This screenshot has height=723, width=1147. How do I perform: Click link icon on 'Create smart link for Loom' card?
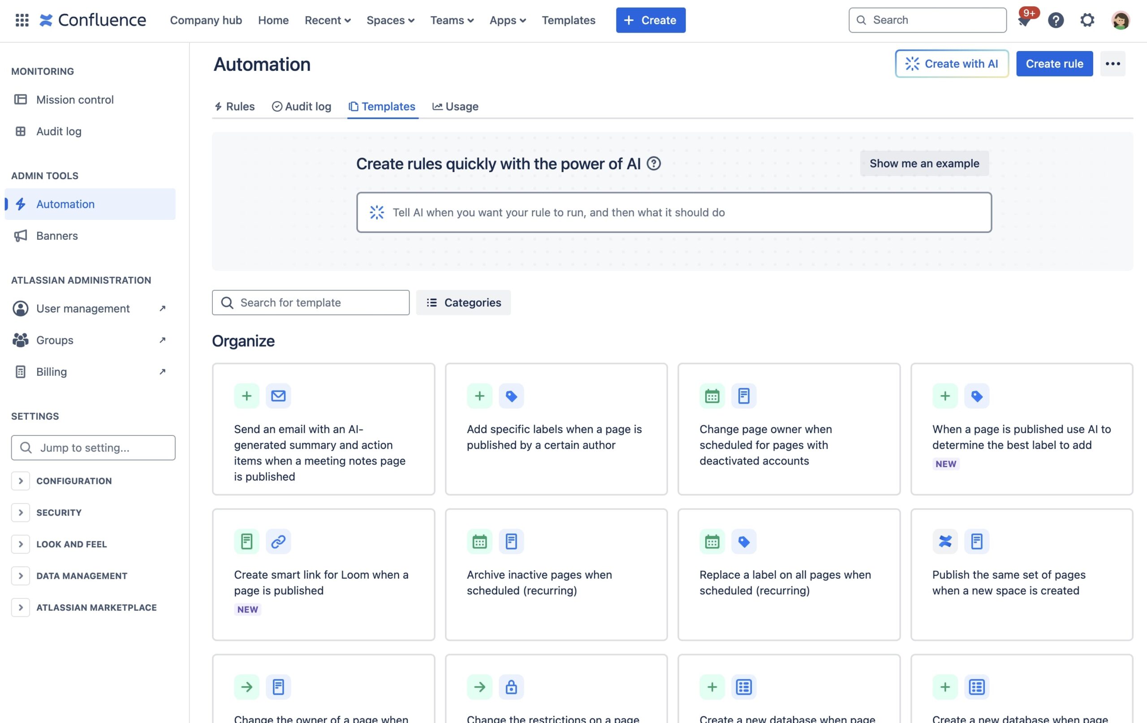[278, 542]
